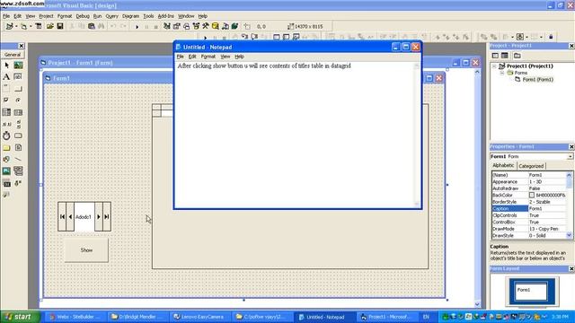
Task: Select the Shape control tool
Action: coord(6,160)
